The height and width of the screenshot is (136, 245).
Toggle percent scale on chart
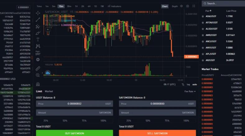pos(183,85)
